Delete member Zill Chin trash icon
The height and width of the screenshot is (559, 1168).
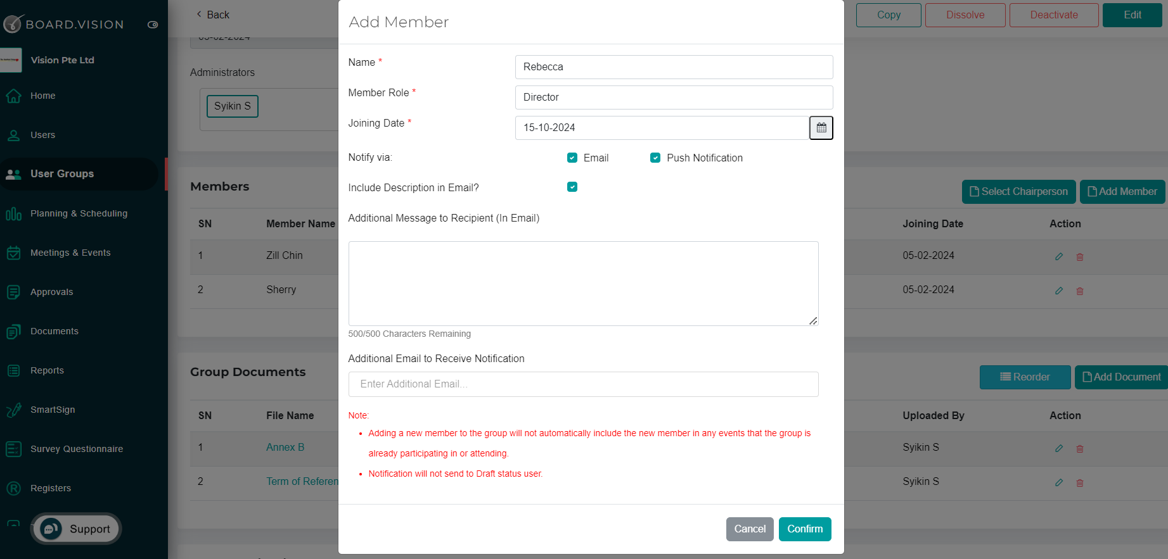1080,256
